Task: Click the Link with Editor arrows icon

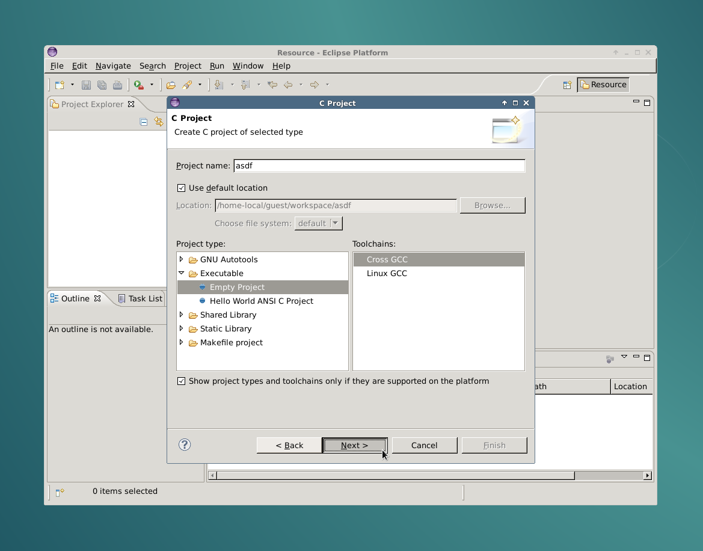Action: click(x=159, y=122)
